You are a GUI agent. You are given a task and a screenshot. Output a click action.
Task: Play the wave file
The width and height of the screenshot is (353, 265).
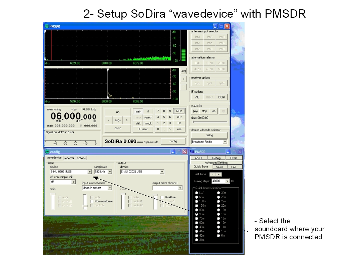196,111
